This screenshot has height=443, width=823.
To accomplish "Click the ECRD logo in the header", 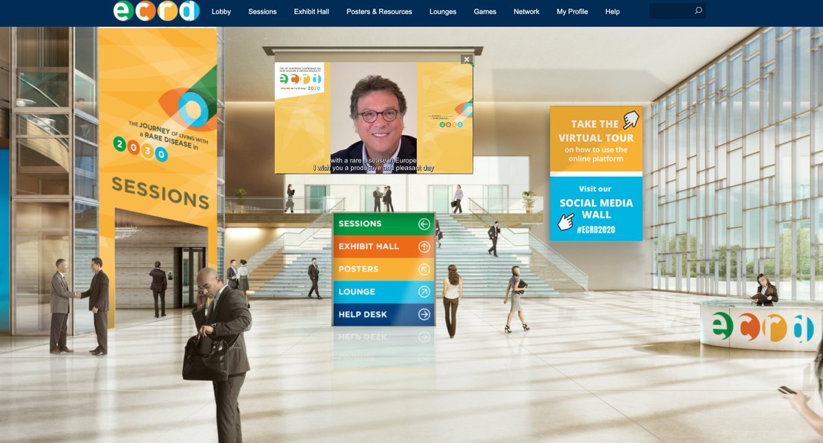I will pyautogui.click(x=156, y=11).
